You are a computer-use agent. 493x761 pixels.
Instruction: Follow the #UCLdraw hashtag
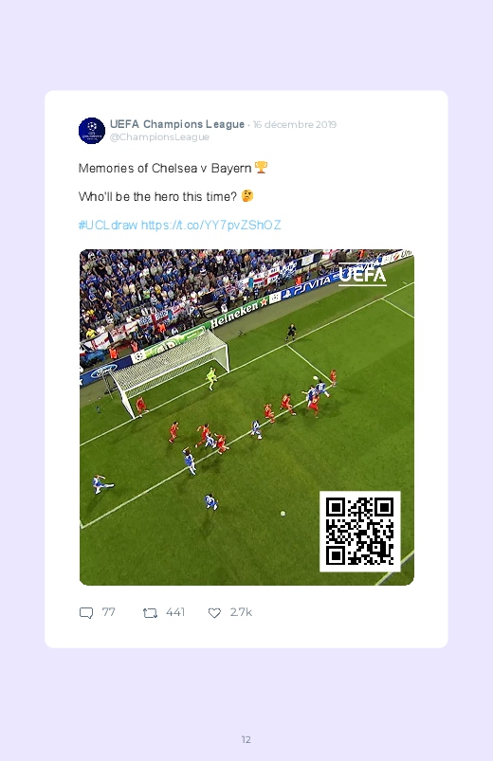pyautogui.click(x=108, y=226)
